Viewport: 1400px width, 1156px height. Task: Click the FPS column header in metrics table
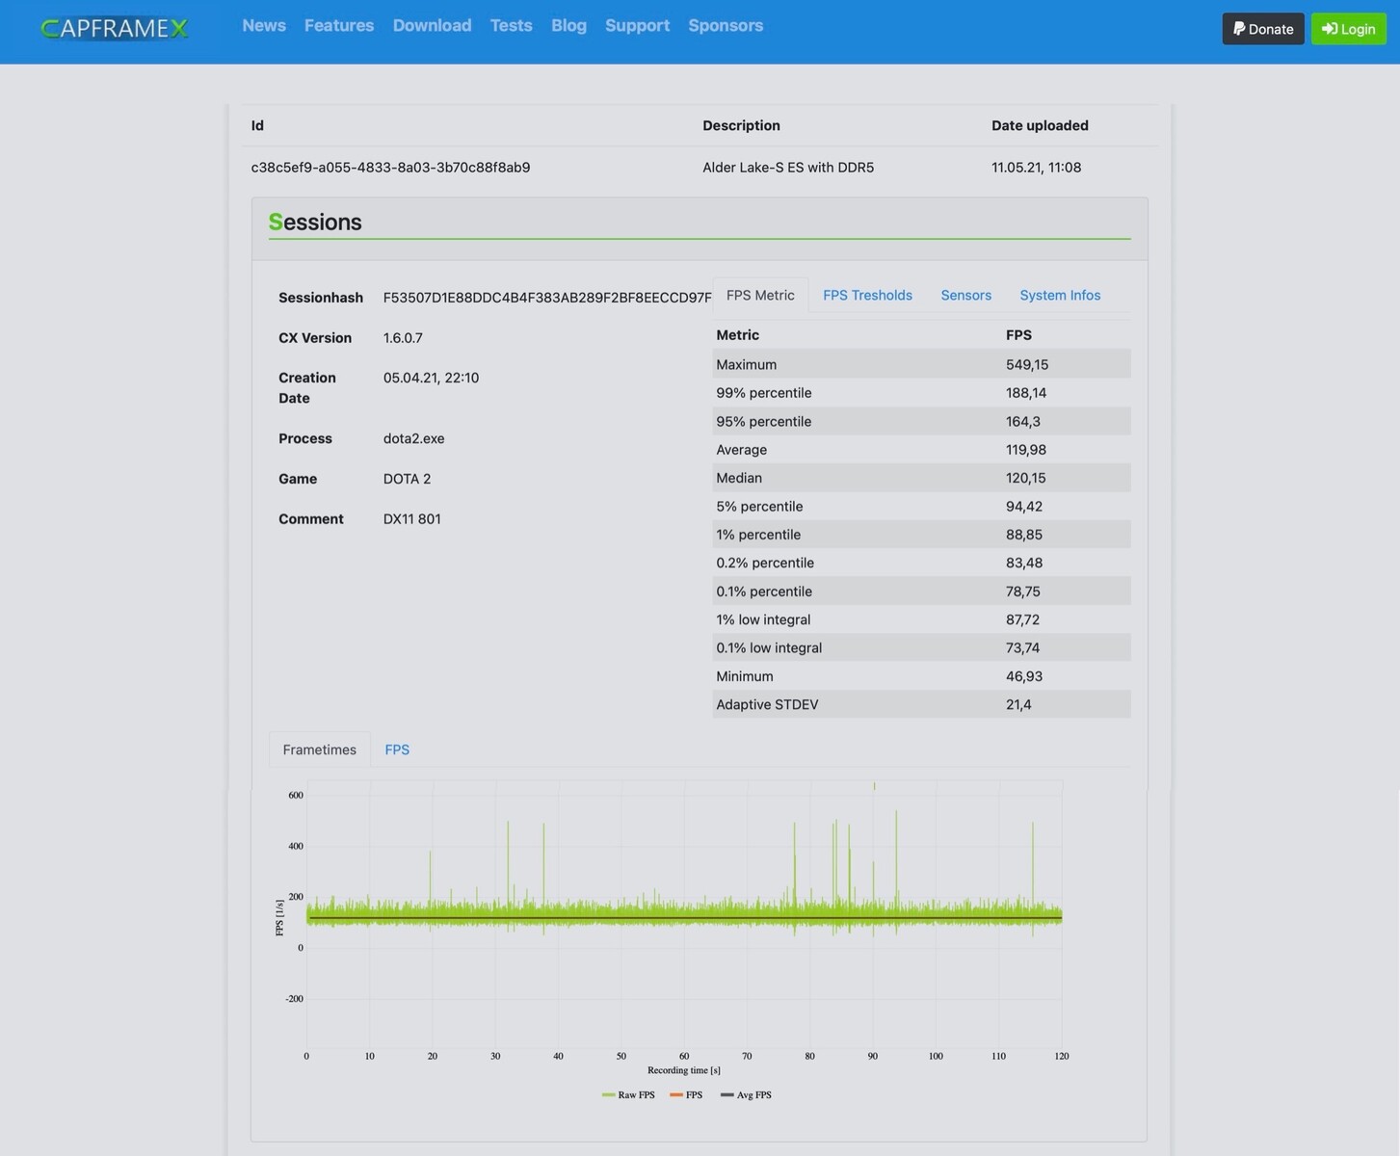[x=1018, y=335]
